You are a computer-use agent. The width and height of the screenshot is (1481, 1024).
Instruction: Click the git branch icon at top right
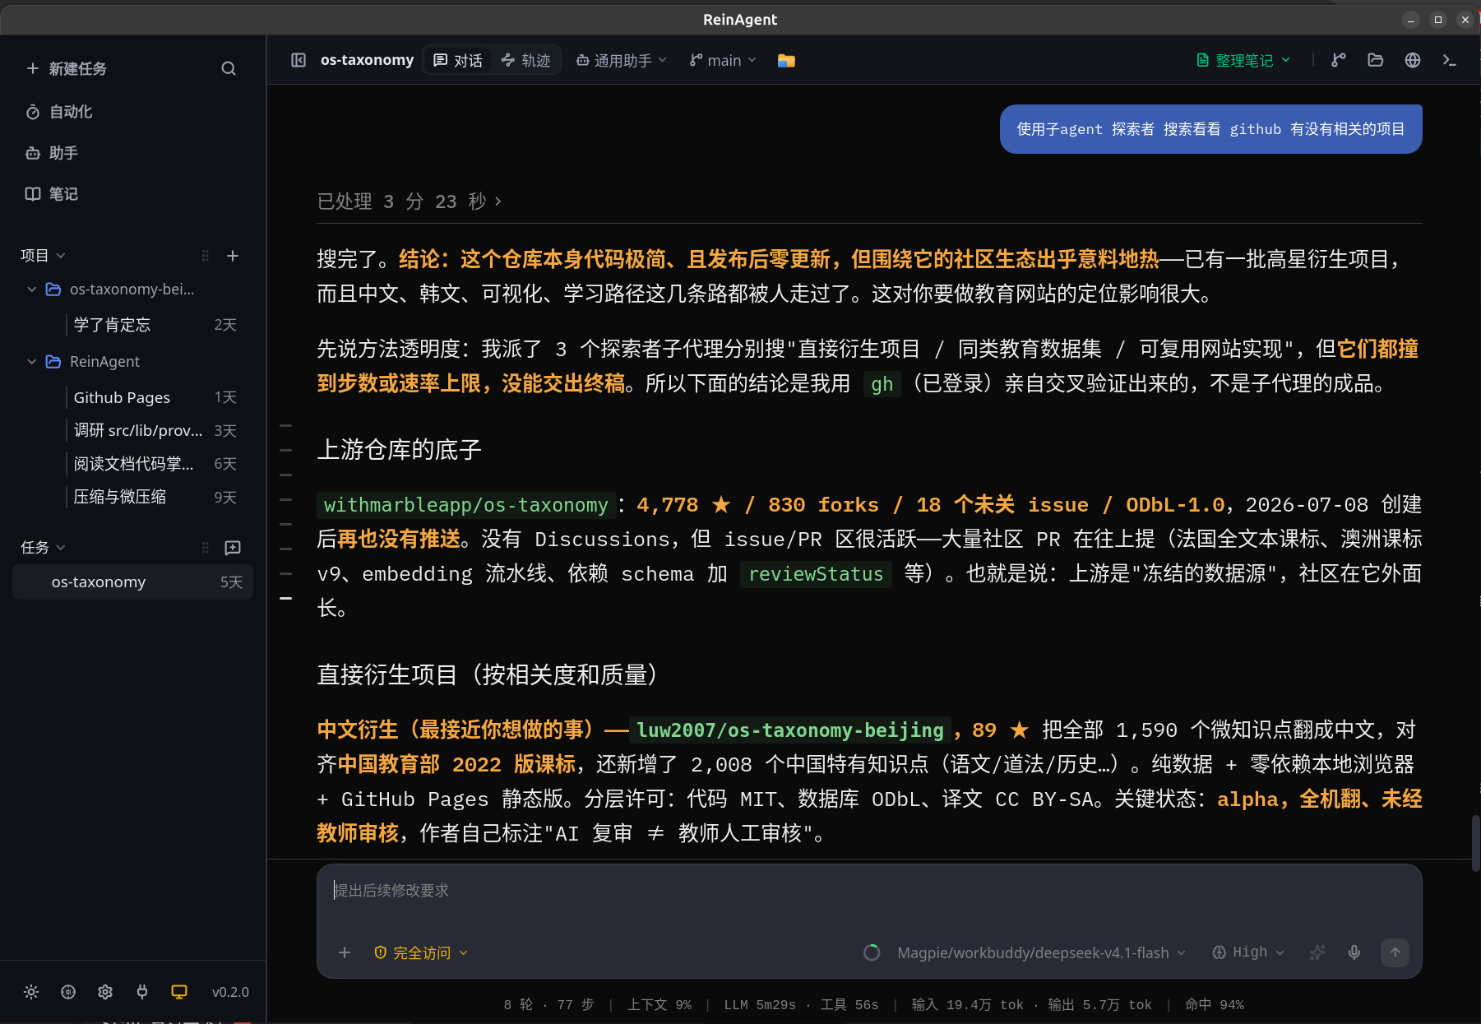tap(1339, 60)
